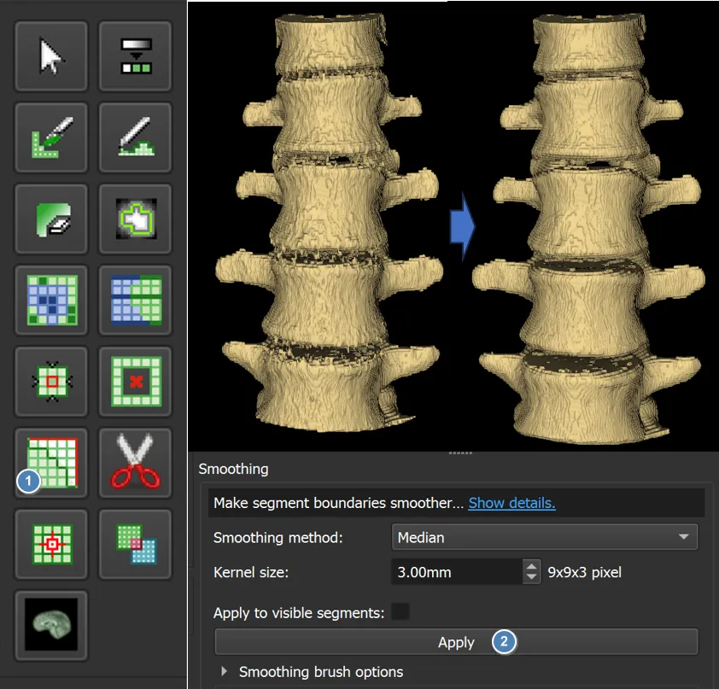Select the Level tracing tool
719x689 pixels.
coord(135,219)
